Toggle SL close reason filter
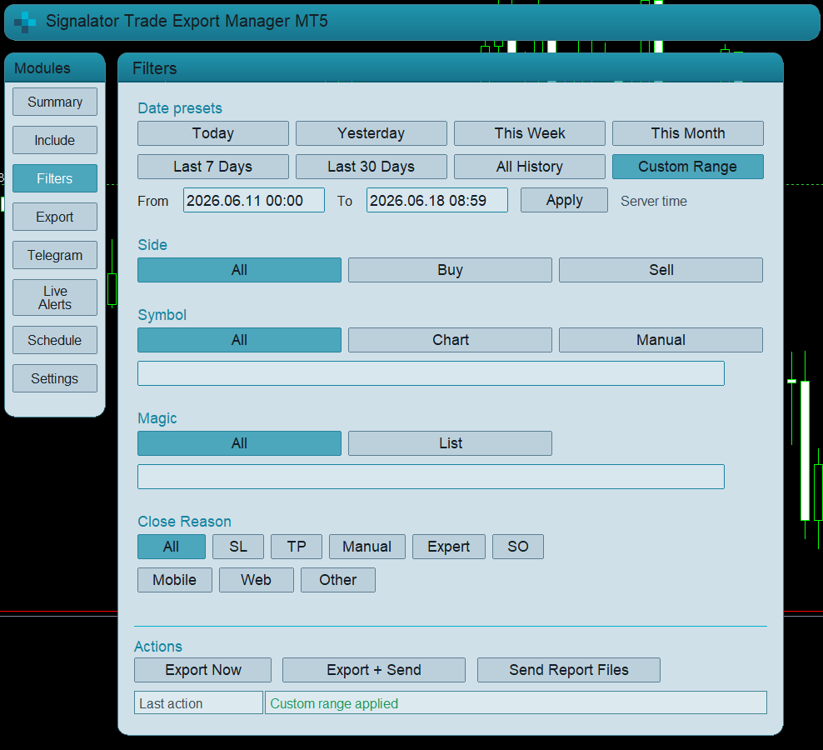823x750 pixels. pos(238,547)
